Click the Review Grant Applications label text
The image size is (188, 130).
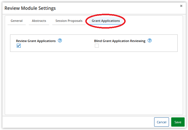pyautogui.click(x=36, y=41)
